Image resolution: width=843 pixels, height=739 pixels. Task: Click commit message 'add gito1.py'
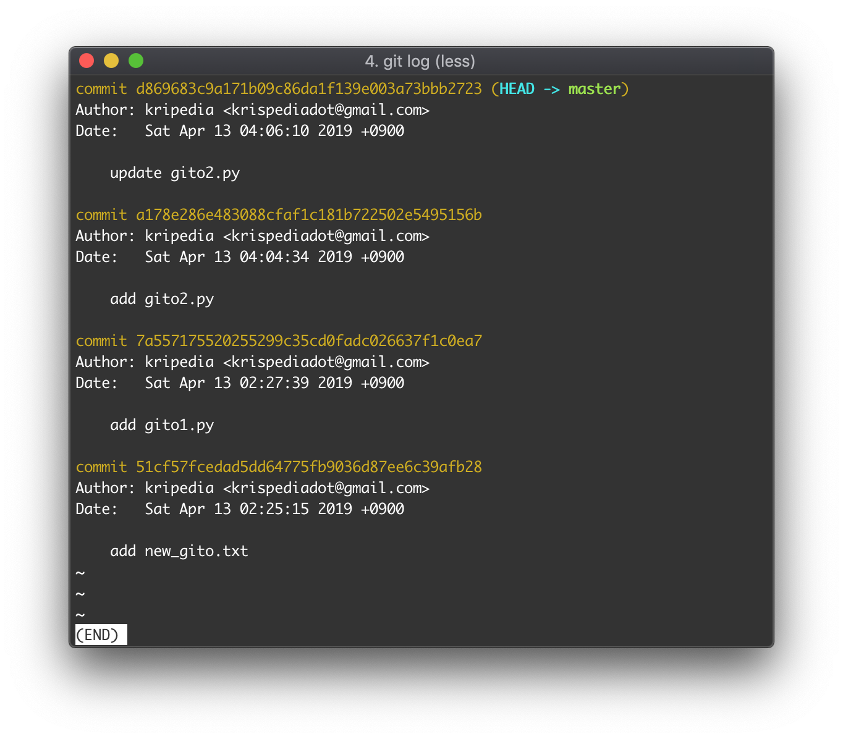tap(162, 425)
